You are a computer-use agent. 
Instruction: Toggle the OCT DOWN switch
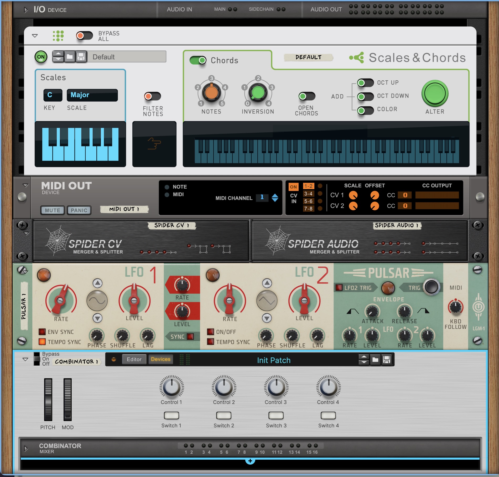pyautogui.click(x=365, y=97)
